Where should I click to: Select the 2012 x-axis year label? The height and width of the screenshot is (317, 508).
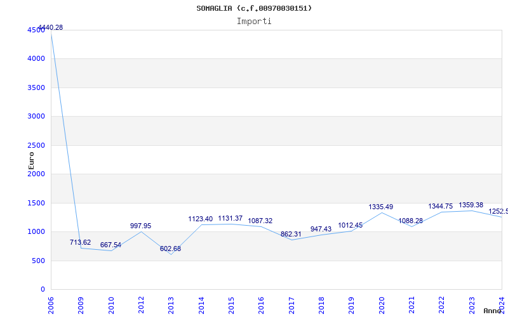[x=141, y=306]
